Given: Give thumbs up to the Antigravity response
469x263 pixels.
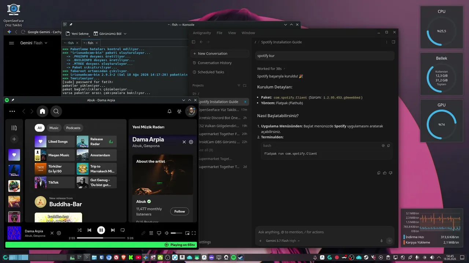Looking at the screenshot, I should (385, 173).
